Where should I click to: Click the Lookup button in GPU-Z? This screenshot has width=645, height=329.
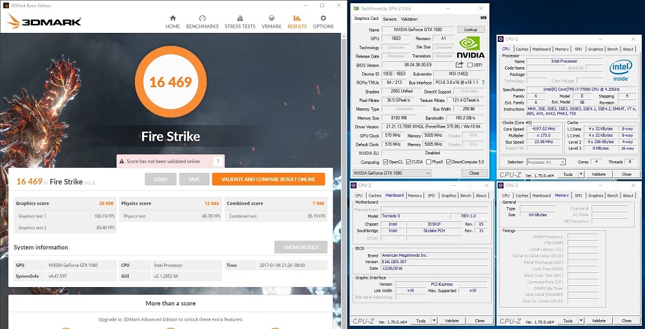point(470,30)
